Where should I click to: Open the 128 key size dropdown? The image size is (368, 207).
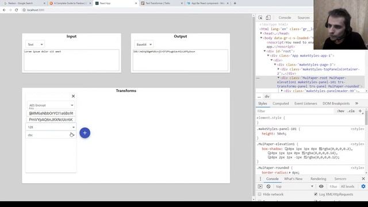(x=51, y=127)
